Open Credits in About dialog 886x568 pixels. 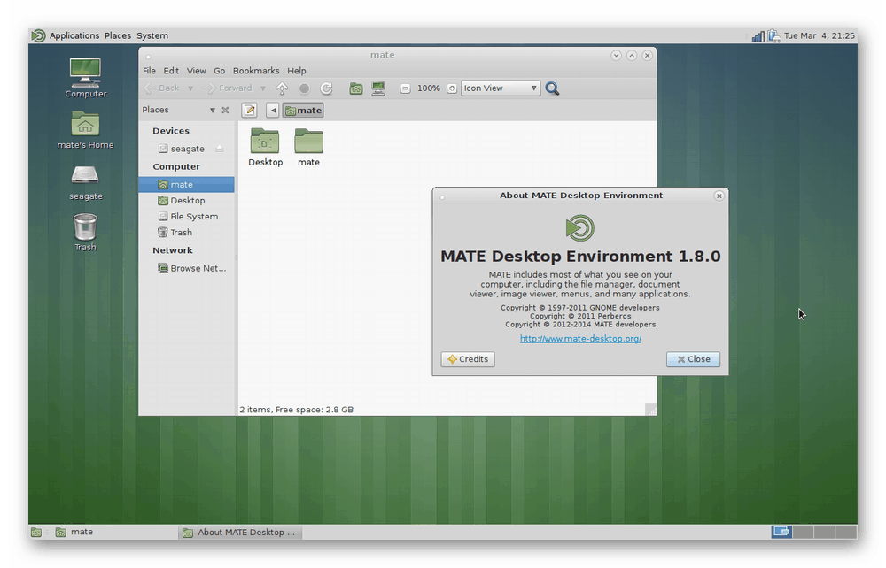(x=468, y=359)
